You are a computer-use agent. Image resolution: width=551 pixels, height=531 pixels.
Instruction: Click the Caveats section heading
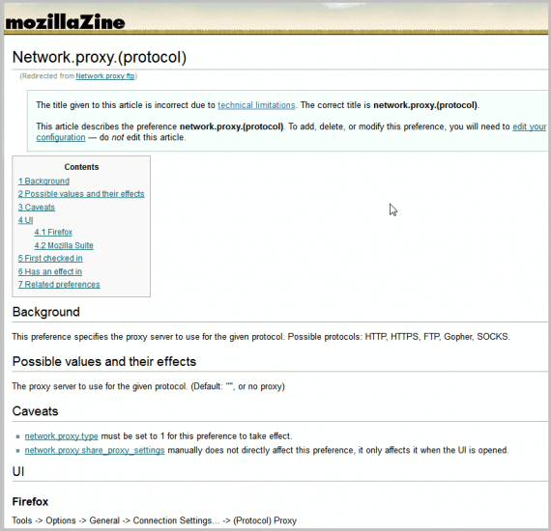[35, 411]
